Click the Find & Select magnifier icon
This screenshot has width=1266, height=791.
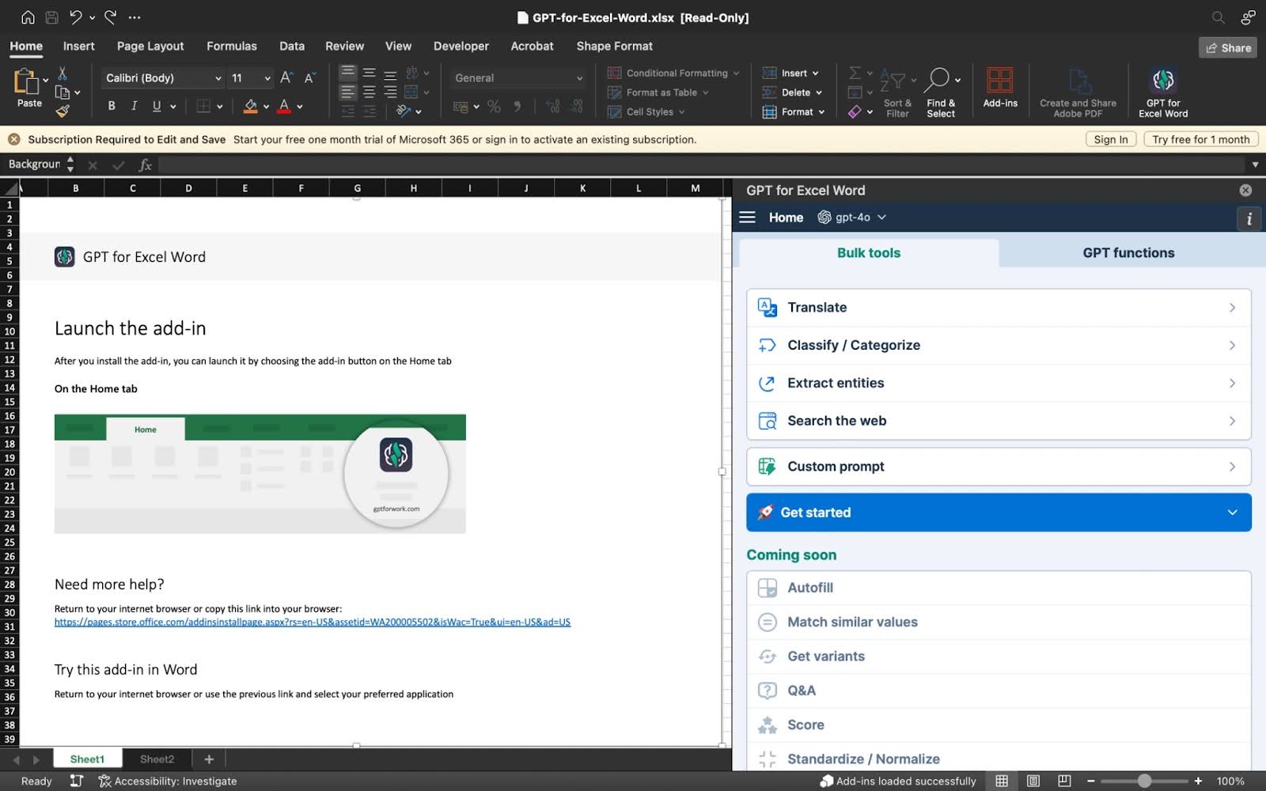click(938, 79)
